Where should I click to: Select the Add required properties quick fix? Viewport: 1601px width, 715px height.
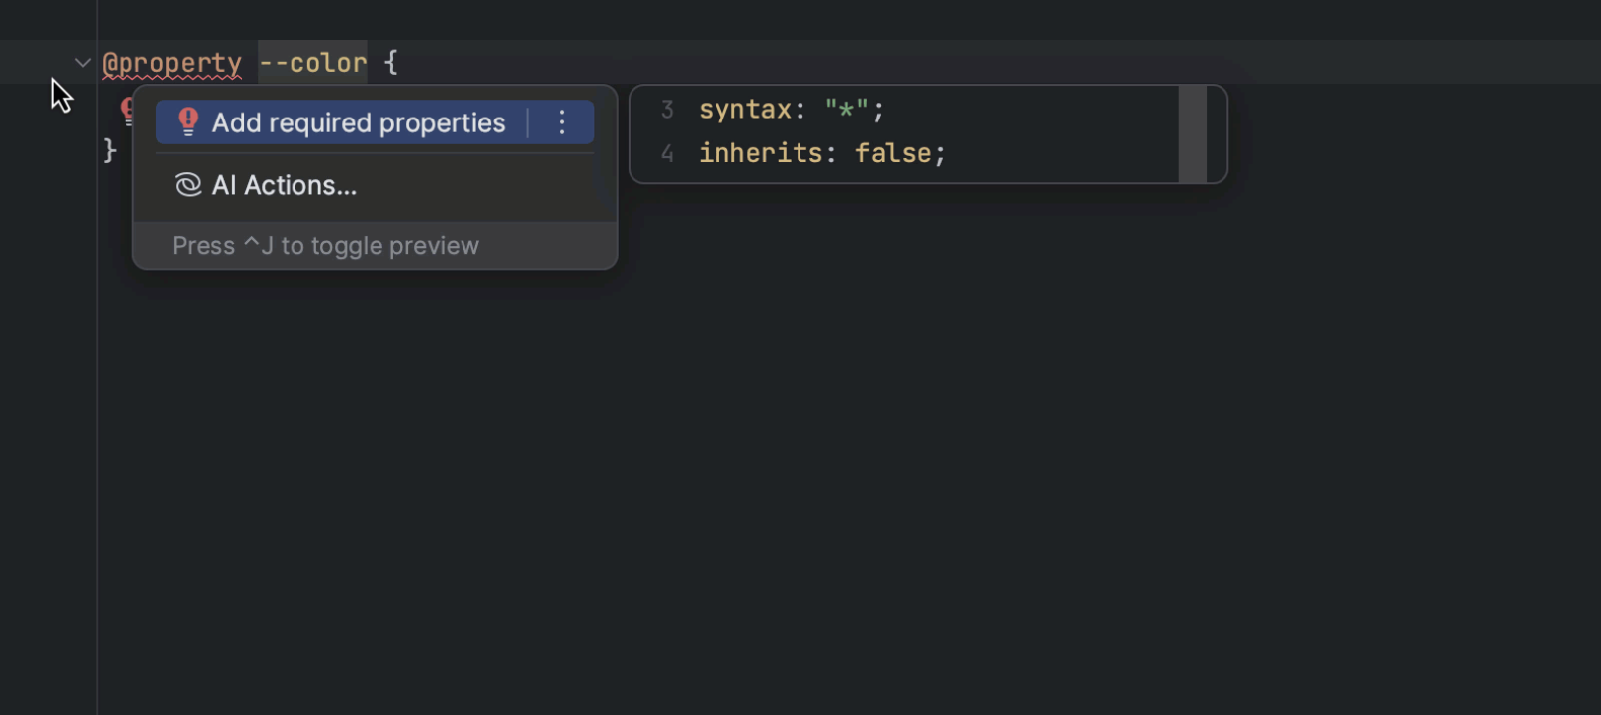(358, 122)
